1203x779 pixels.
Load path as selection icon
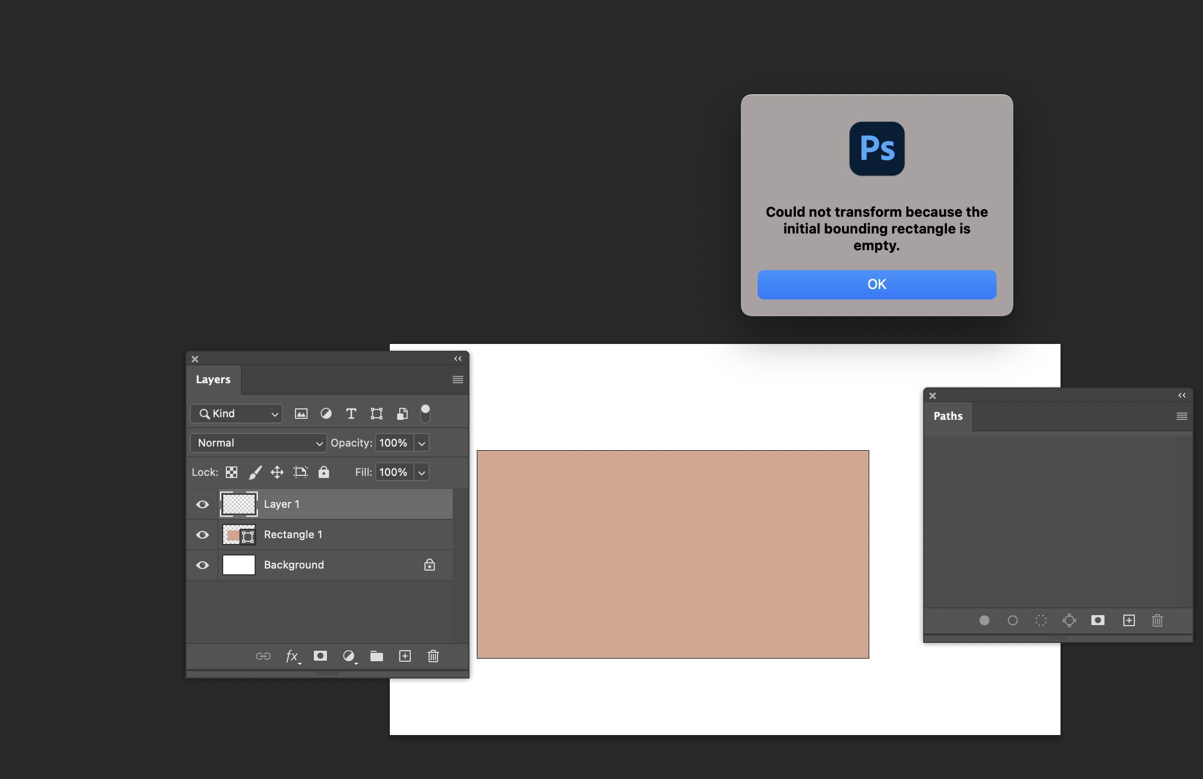[x=1041, y=620]
